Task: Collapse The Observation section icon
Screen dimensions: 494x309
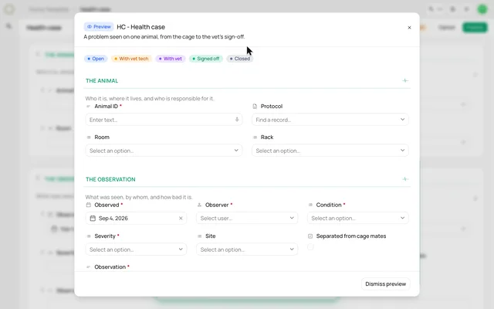Action: point(405,179)
